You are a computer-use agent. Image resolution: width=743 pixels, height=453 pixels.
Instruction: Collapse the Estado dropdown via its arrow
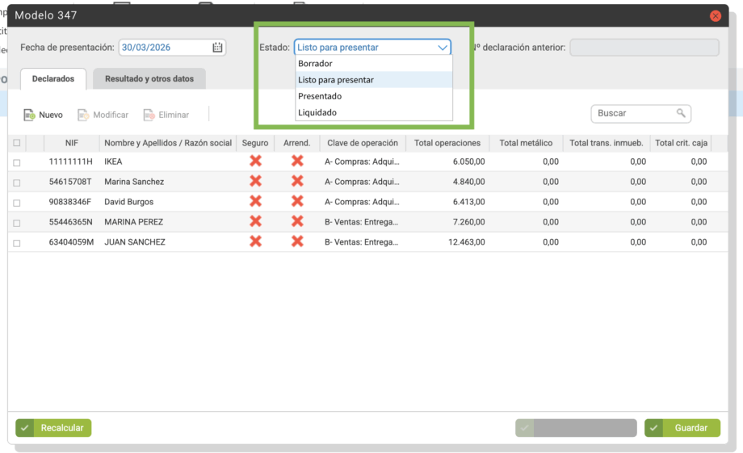(443, 48)
